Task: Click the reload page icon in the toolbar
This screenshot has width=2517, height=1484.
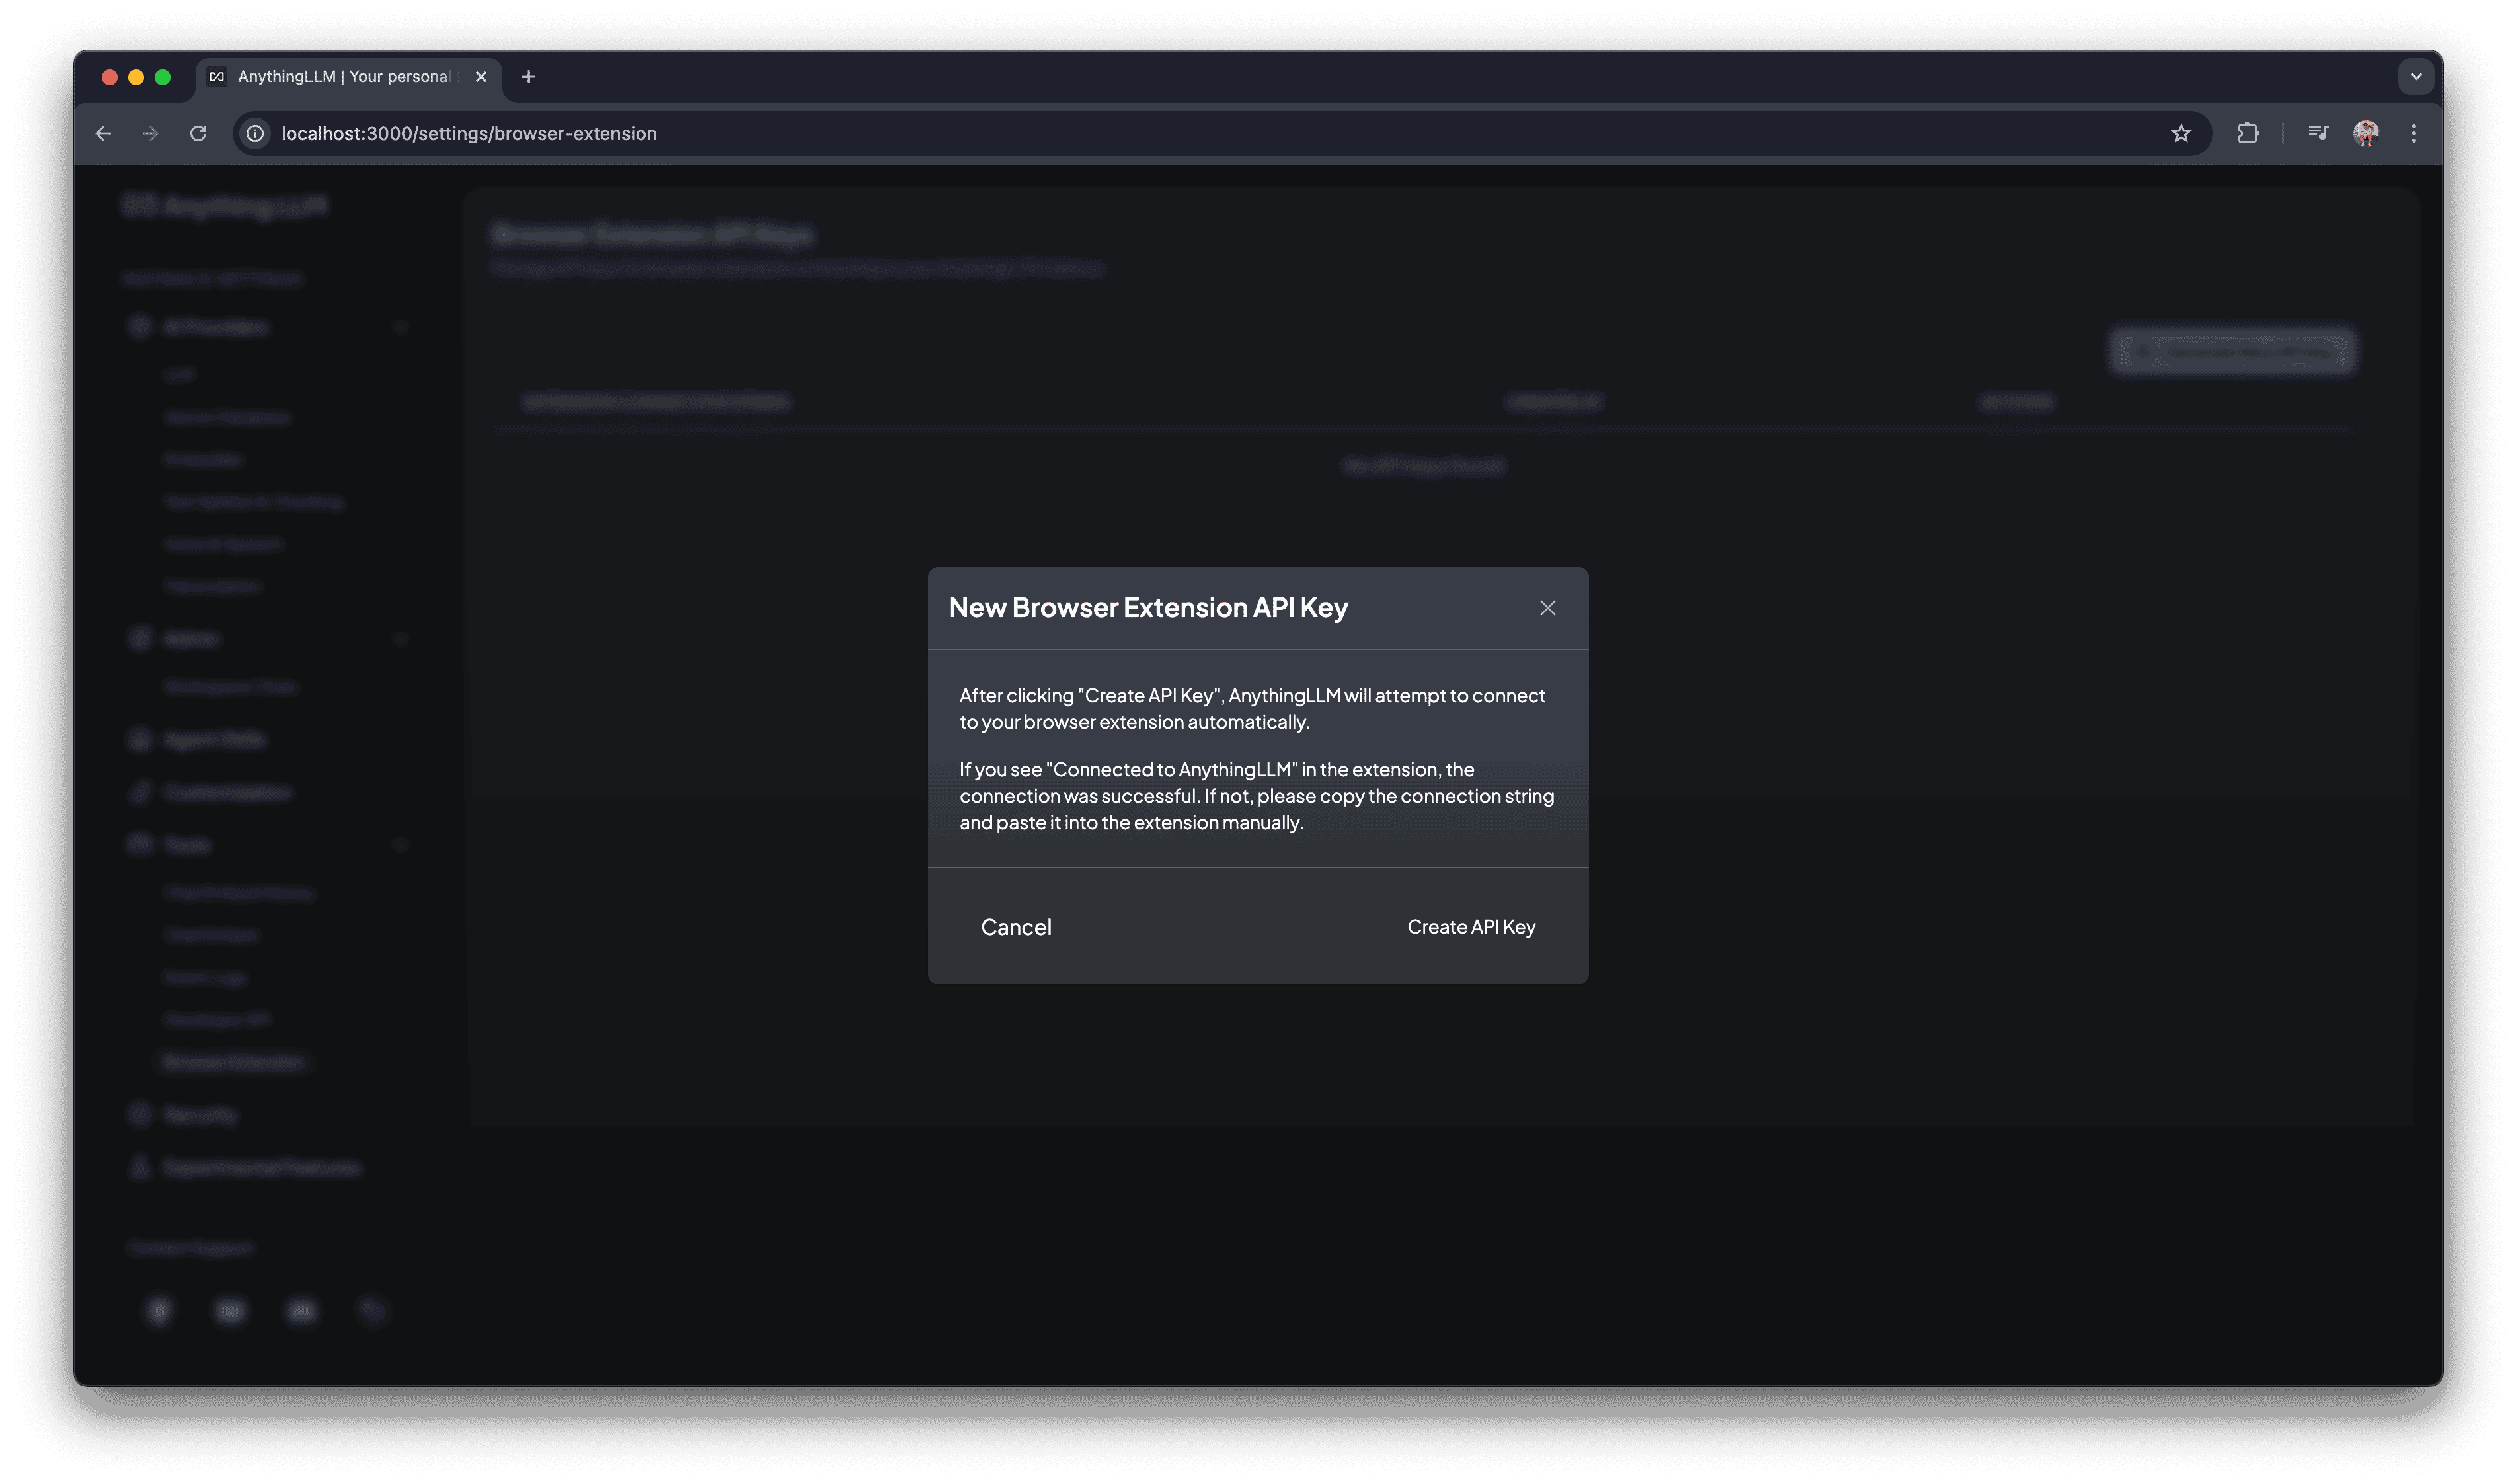Action: (198, 133)
